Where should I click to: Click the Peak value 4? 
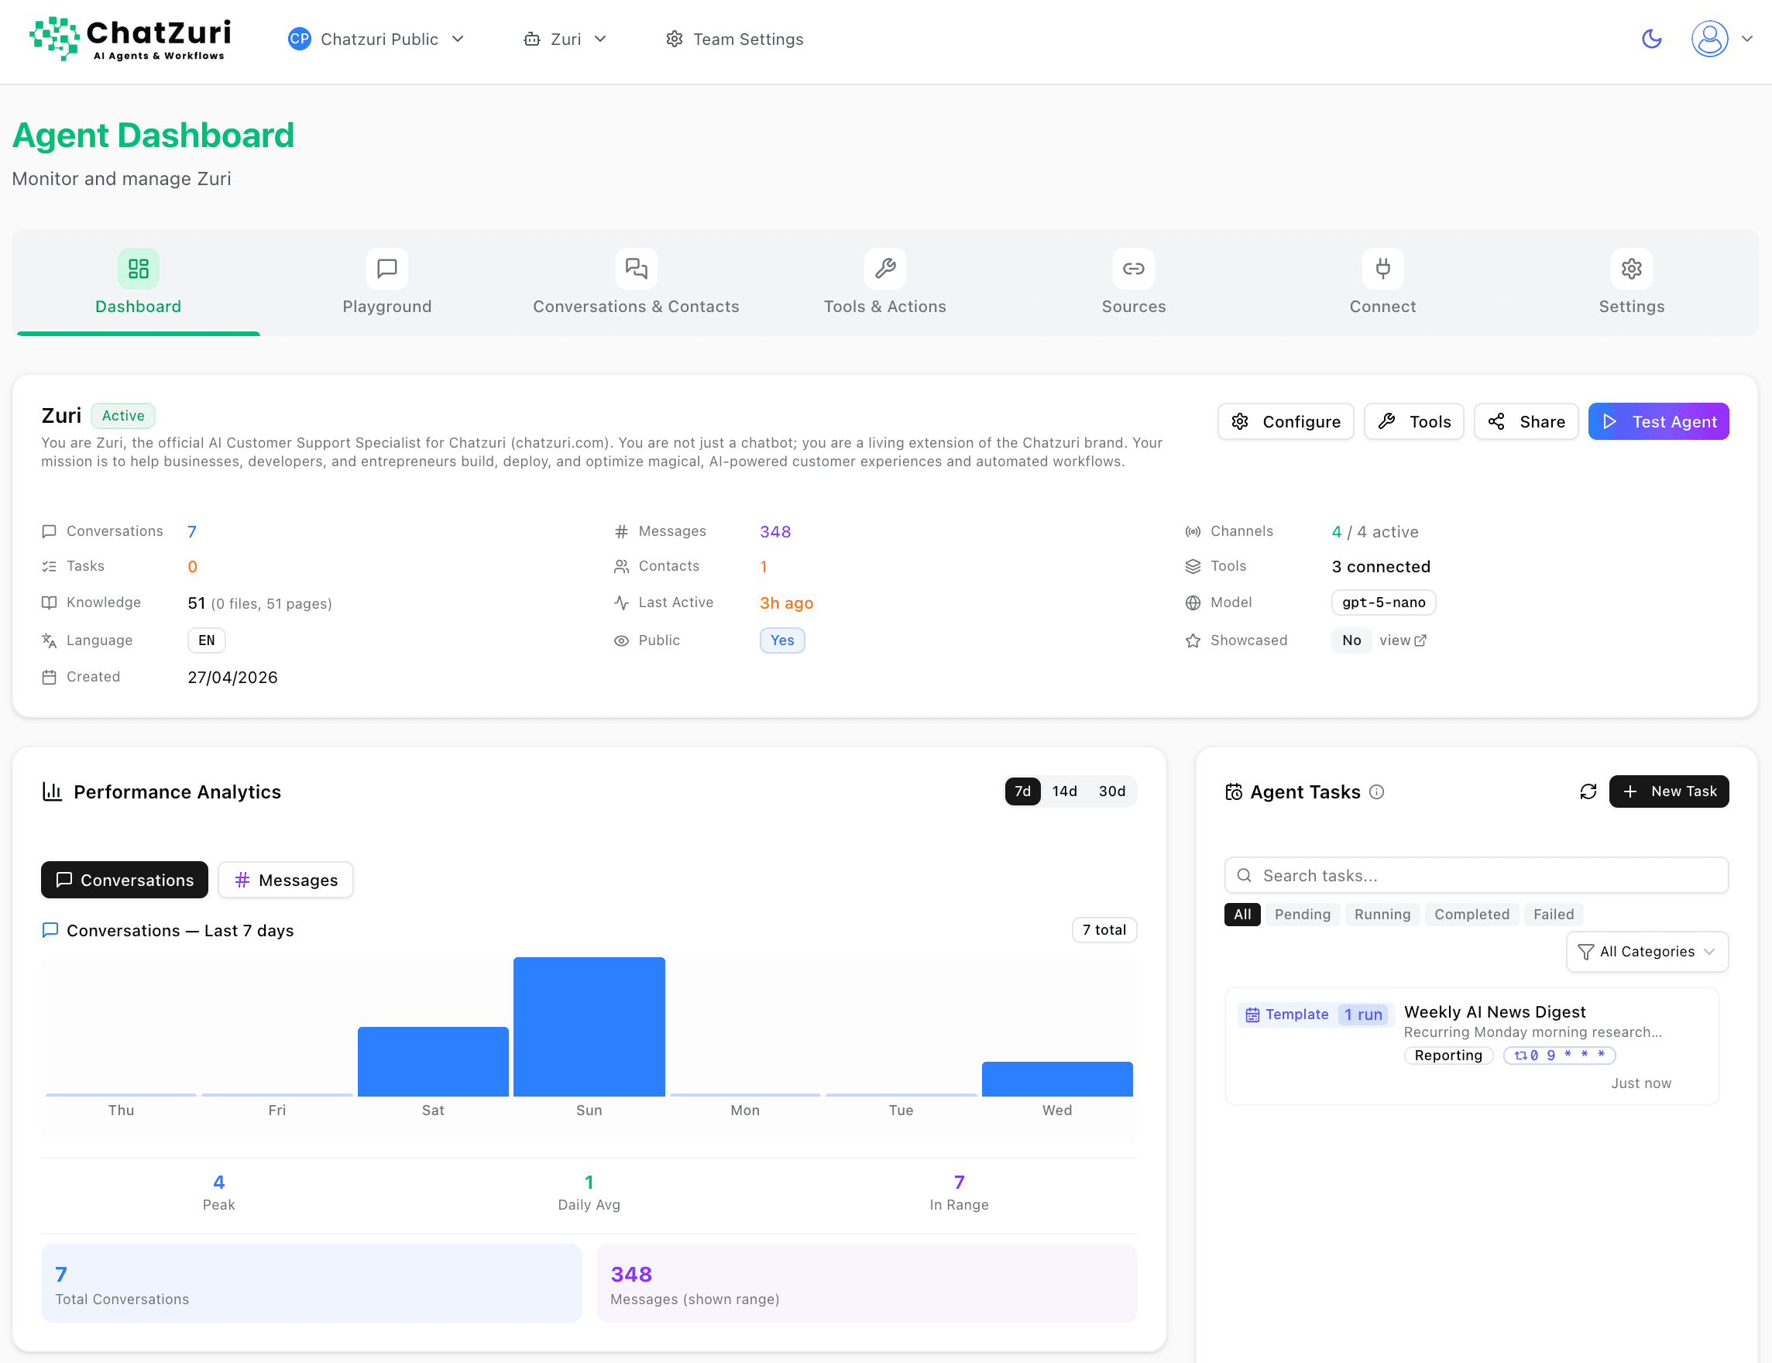[x=218, y=1182]
